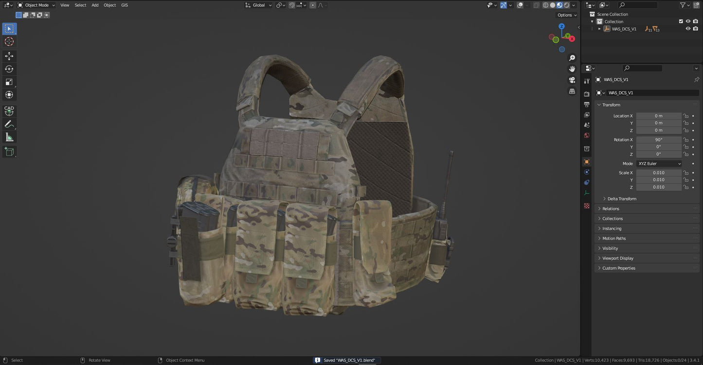Select the Move tool in the toolbar
Image resolution: width=703 pixels, height=365 pixels.
point(9,56)
